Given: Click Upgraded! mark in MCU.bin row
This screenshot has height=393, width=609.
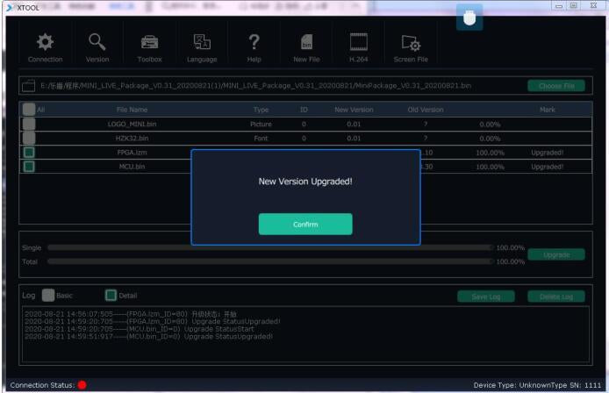Looking at the screenshot, I should coord(548,167).
